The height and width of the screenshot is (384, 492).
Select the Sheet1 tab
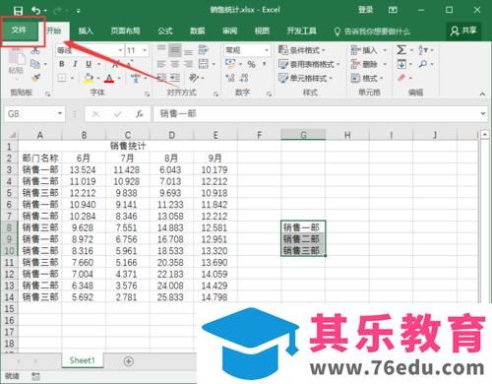83,360
